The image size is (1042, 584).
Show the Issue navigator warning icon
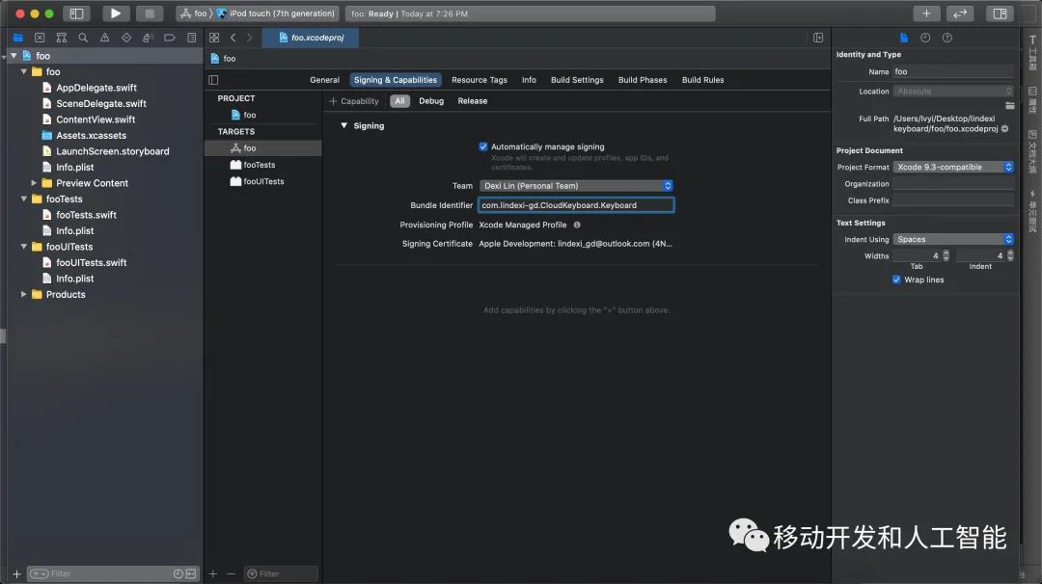(x=105, y=38)
